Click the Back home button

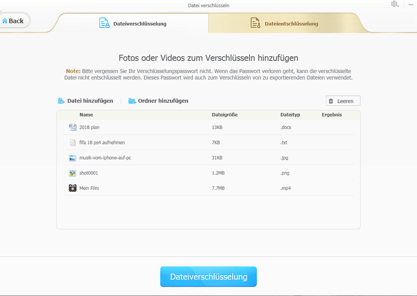13,21
